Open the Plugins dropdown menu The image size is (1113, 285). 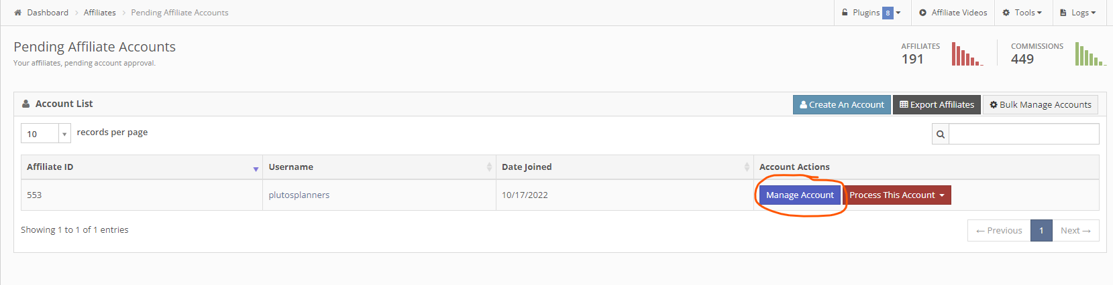click(871, 13)
